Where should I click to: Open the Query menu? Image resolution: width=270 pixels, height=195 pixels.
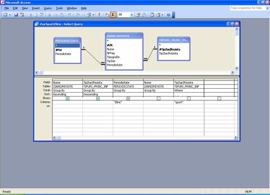coord(47,8)
